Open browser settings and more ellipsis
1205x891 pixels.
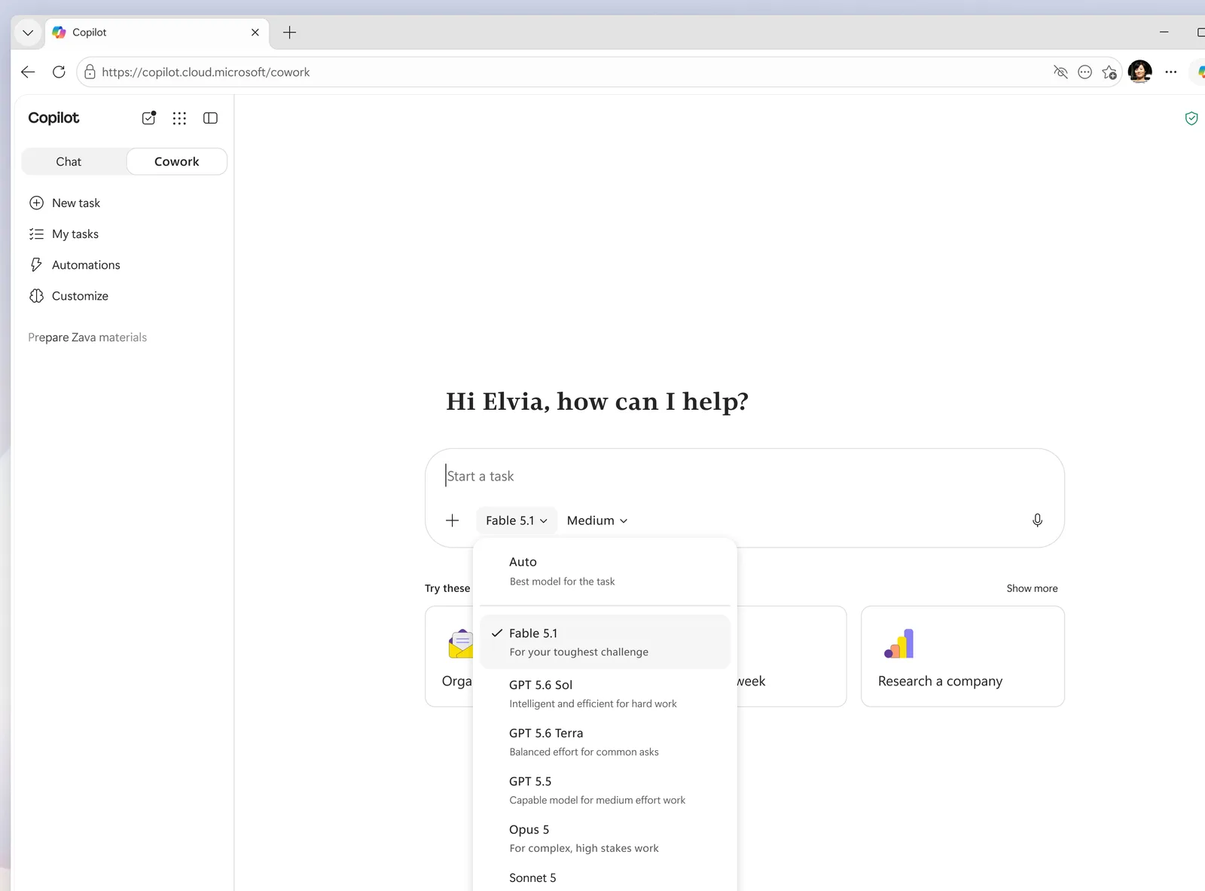click(x=1170, y=72)
